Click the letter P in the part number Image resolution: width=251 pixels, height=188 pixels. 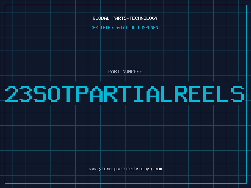click(x=82, y=94)
